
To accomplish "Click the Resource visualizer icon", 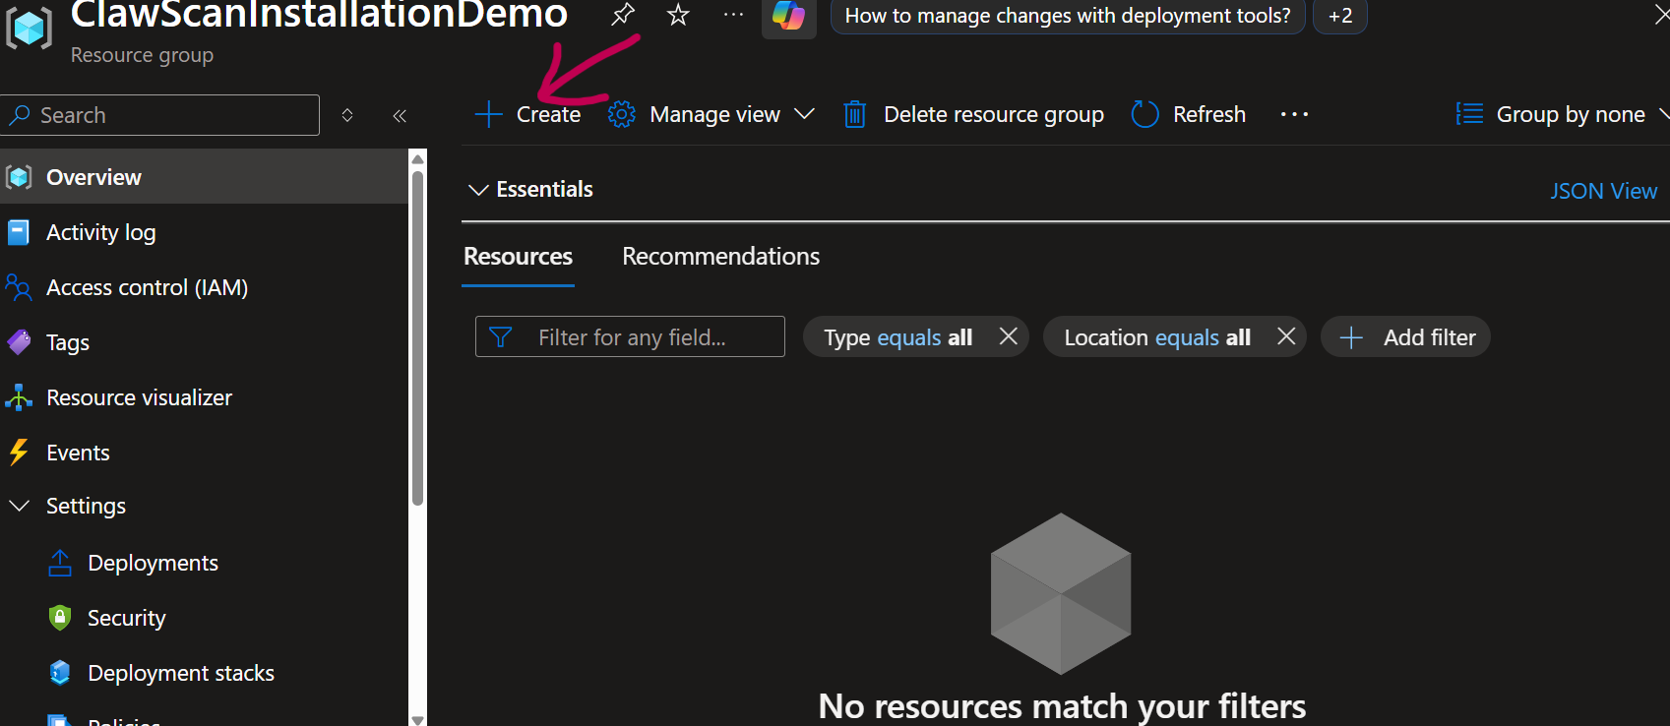I will point(19,397).
